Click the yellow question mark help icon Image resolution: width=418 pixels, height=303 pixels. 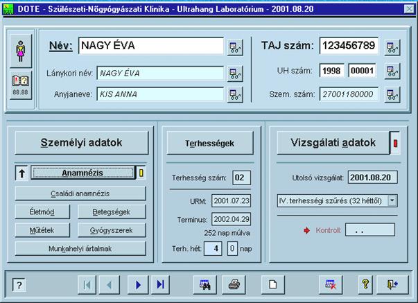coord(365,285)
